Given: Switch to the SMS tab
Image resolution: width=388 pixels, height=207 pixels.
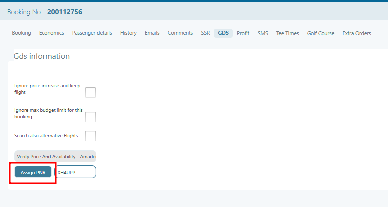Looking at the screenshot, I should click(x=263, y=33).
